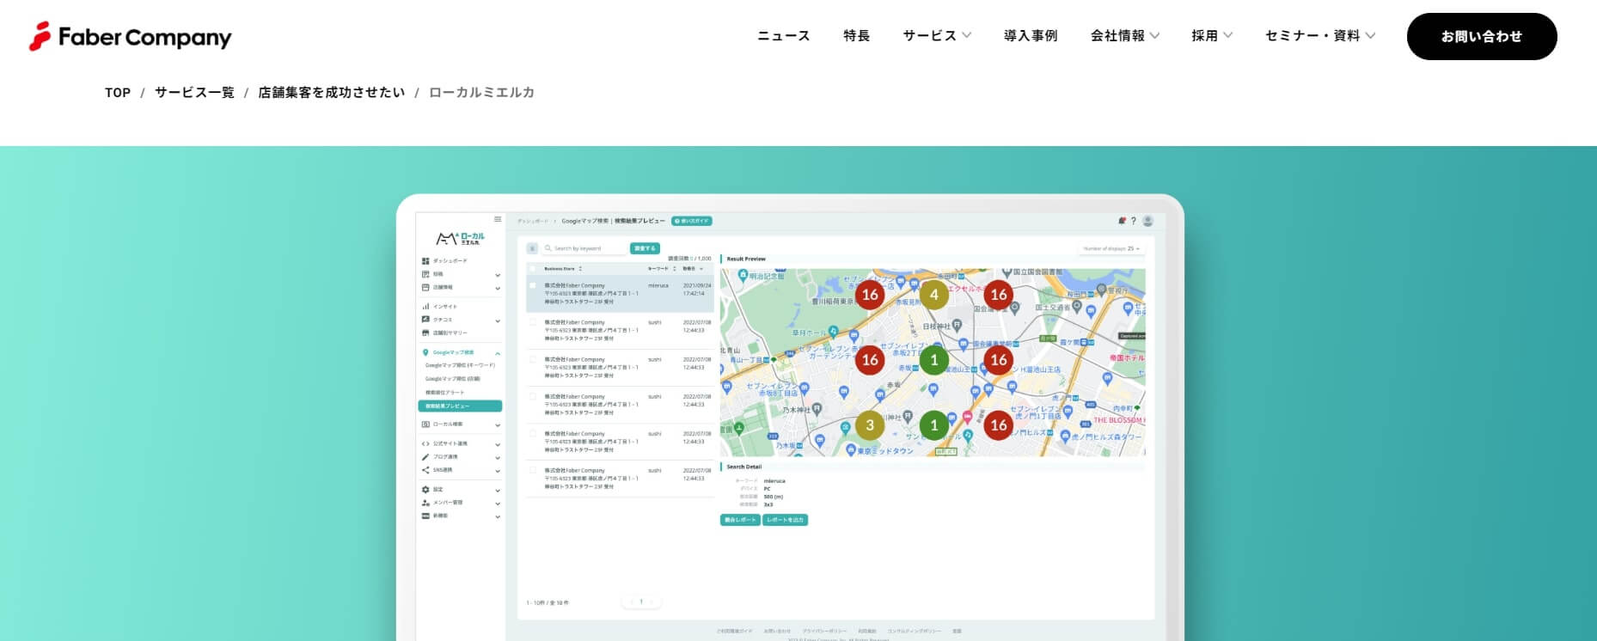The height and width of the screenshot is (641, 1597).
Task: Select the 店舗別サマリー store icon
Action: pyautogui.click(x=425, y=333)
